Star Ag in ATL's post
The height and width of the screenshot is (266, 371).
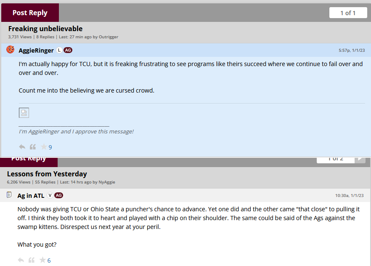[42, 260]
